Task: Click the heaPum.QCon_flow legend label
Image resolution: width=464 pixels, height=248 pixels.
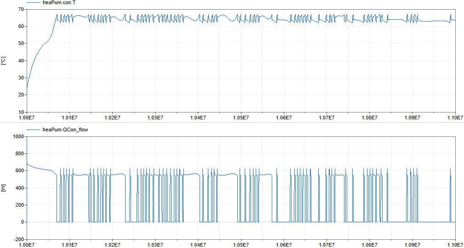Action: coord(65,130)
